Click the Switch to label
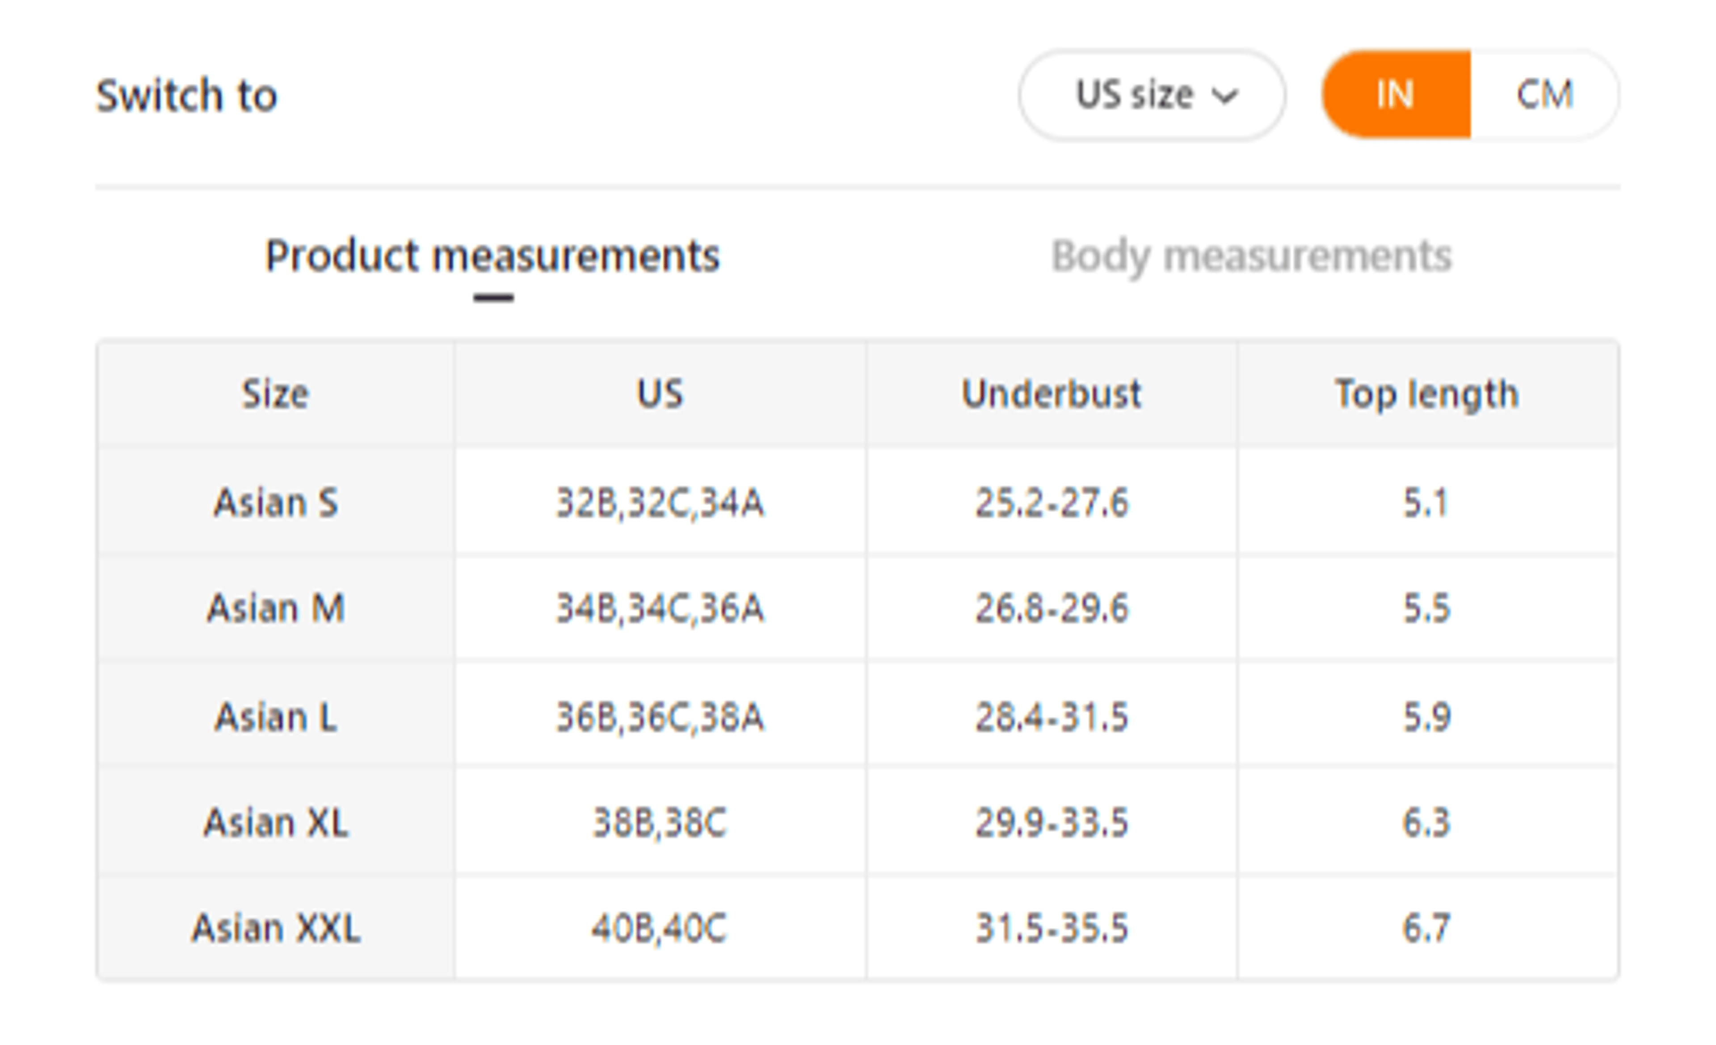 [x=187, y=95]
